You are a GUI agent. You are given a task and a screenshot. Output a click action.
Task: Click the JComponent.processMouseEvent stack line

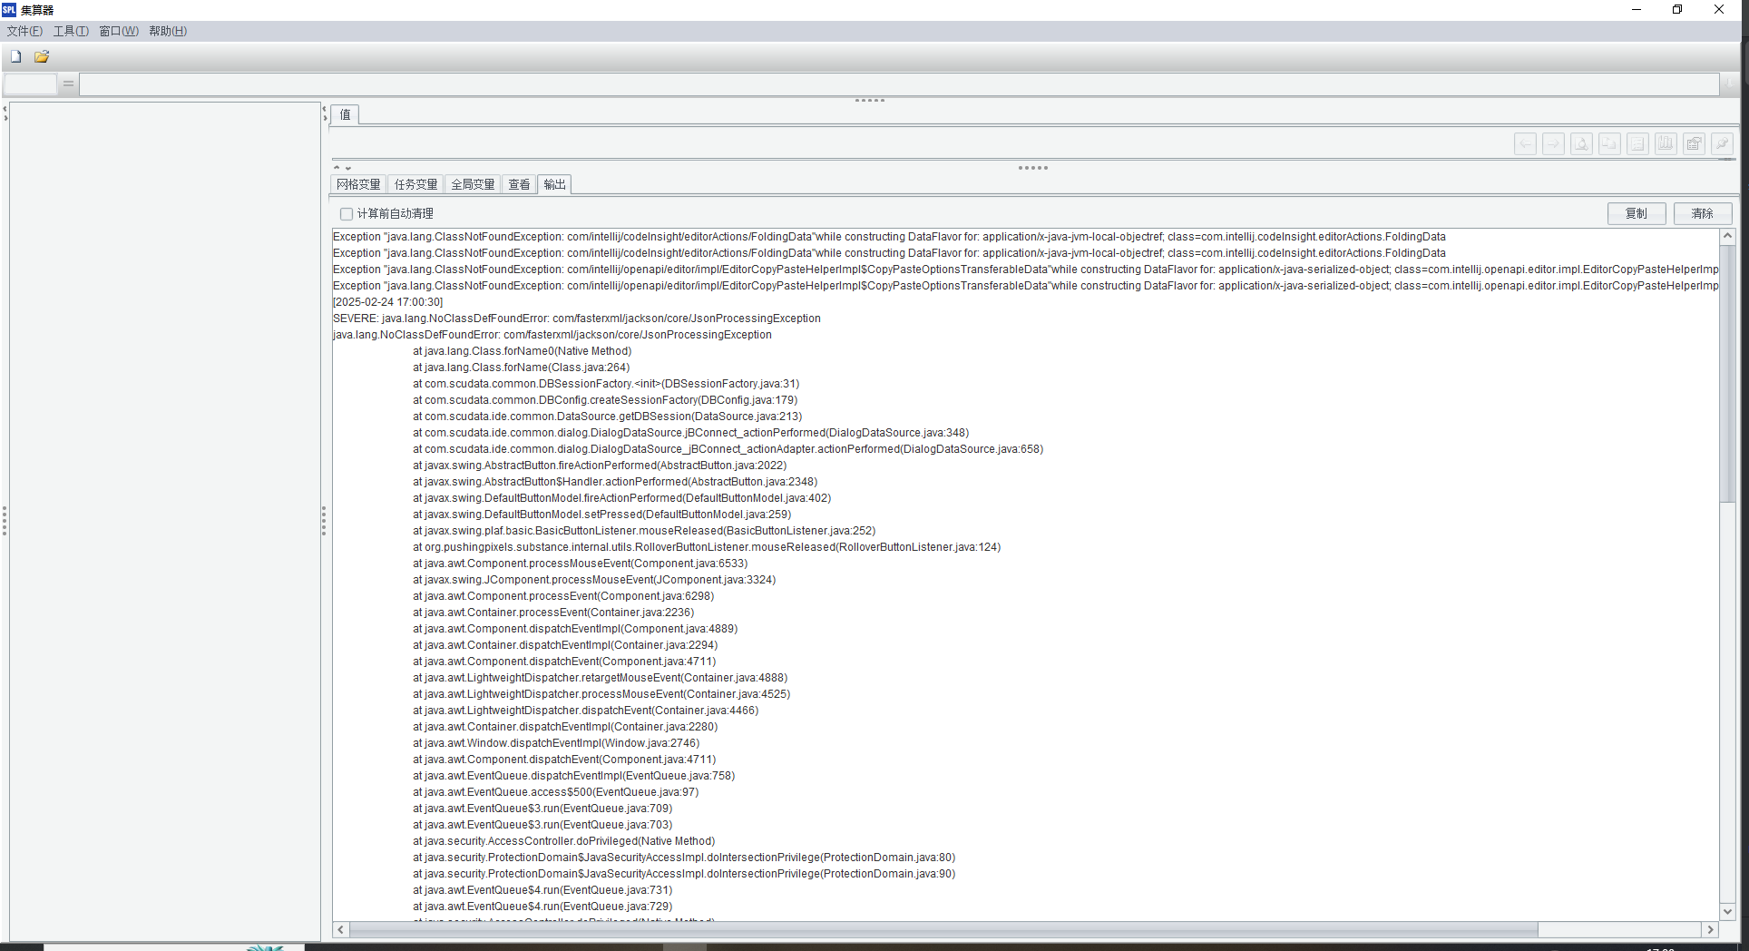click(x=594, y=580)
